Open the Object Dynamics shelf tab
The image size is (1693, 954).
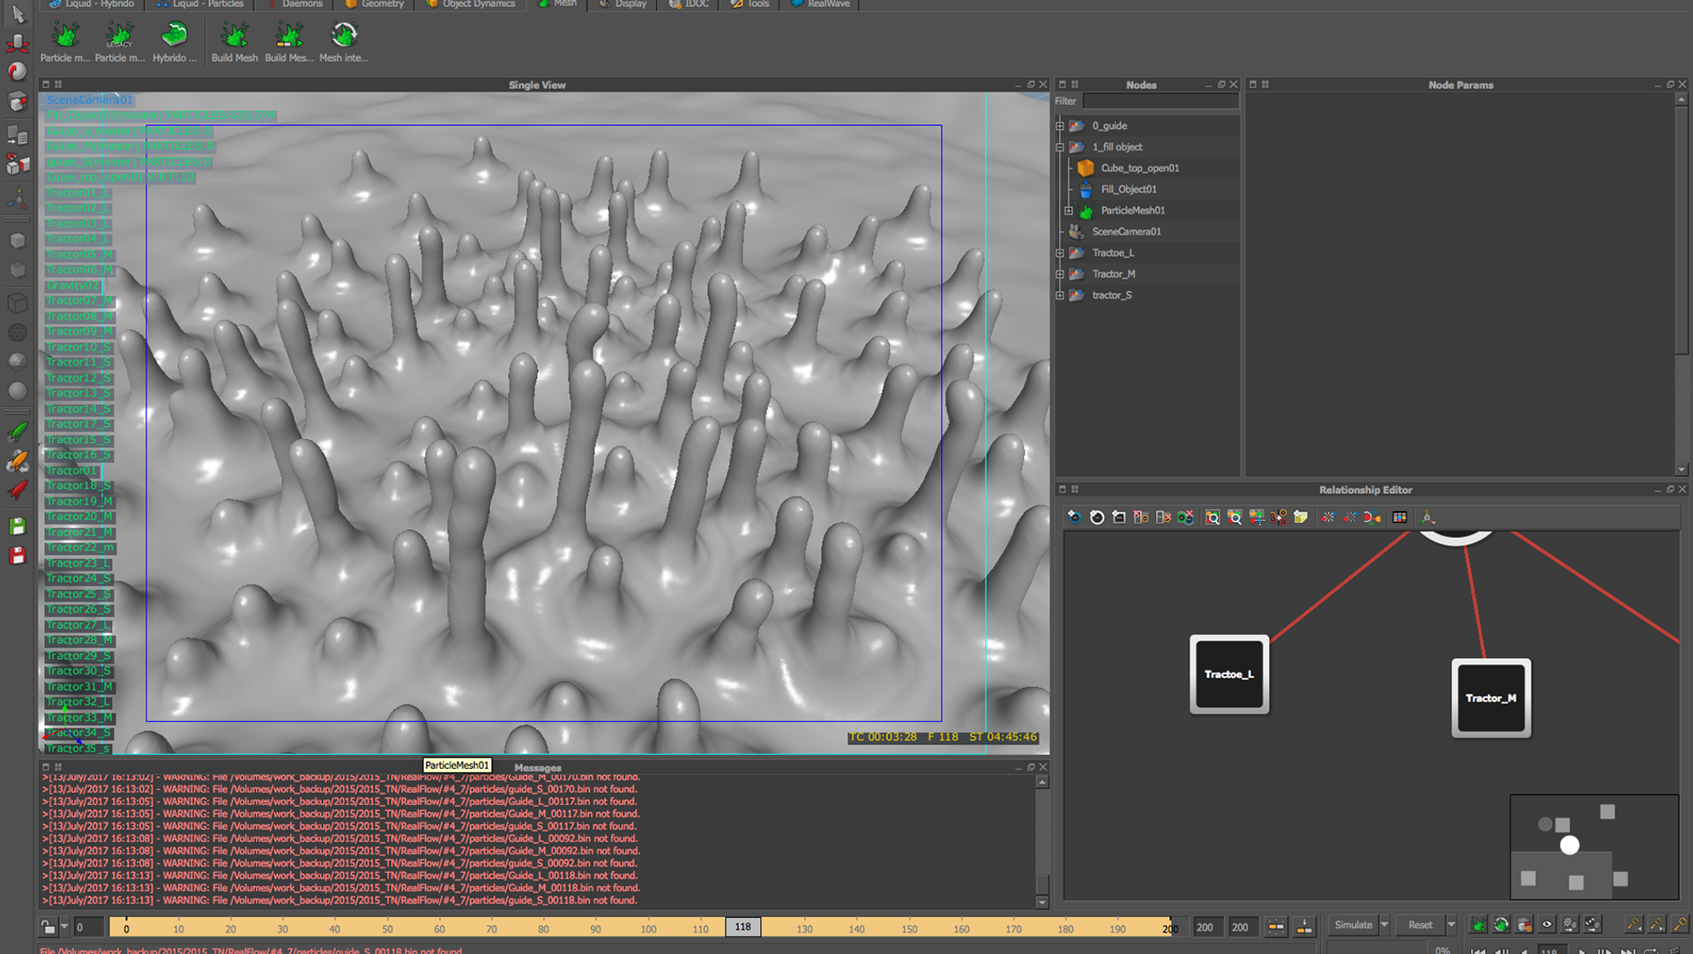tap(471, 4)
